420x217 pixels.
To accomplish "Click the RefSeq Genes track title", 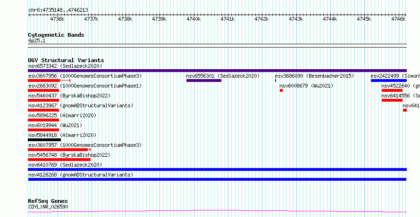I will pos(48,201).
